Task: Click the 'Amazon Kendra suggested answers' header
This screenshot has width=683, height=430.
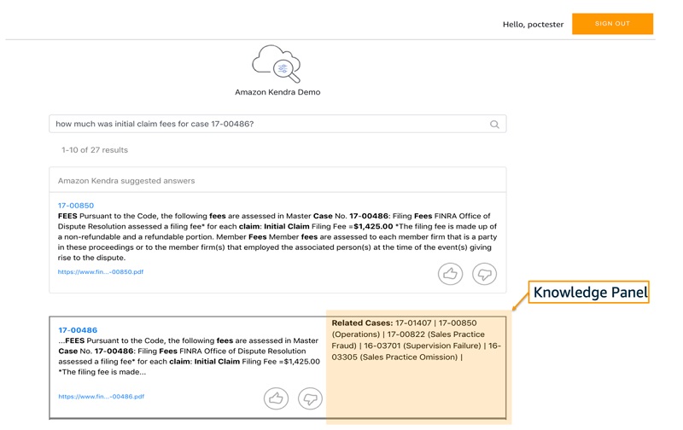Action: pos(126,181)
